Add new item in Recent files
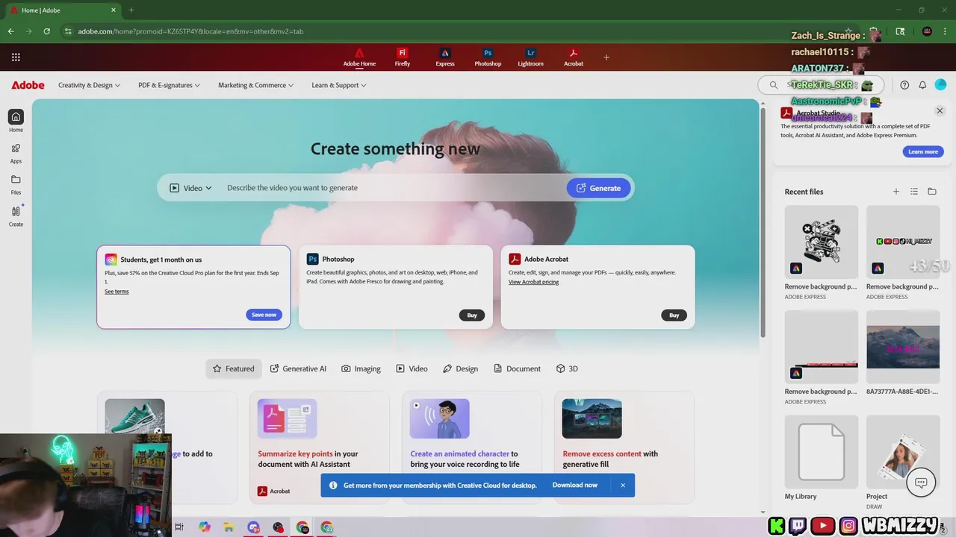The width and height of the screenshot is (956, 537). click(x=896, y=192)
